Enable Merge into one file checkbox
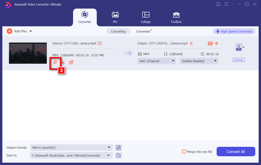Screen dimensions: 261x165 (184, 152)
